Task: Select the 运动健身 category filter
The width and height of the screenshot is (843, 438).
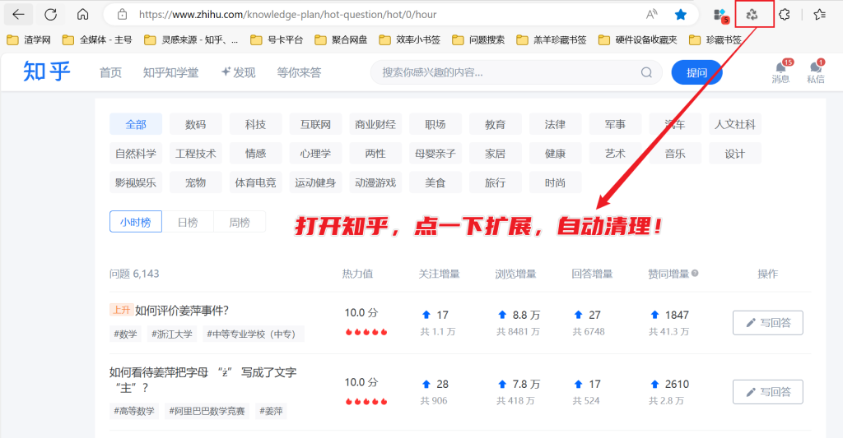Action: [x=315, y=182]
